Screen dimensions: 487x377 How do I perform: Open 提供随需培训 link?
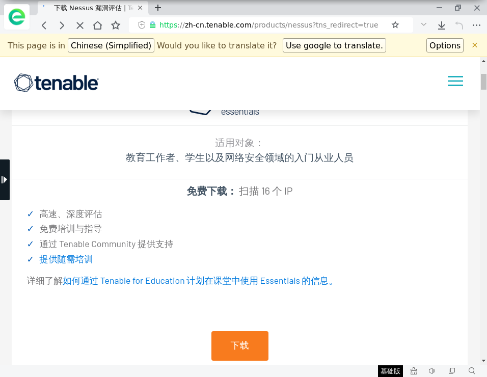66,259
